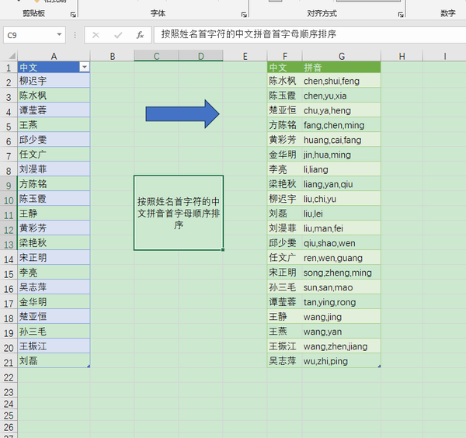Click cell containing 刘磊 in column A
Viewport: 466px width, 438px height.
[54, 361]
